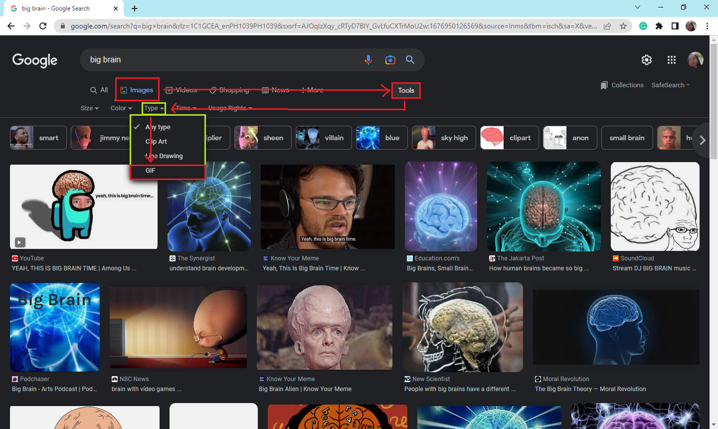Viewport: 718px width, 429px height.
Task: Expand the Size filter dropdown
Action: point(90,108)
